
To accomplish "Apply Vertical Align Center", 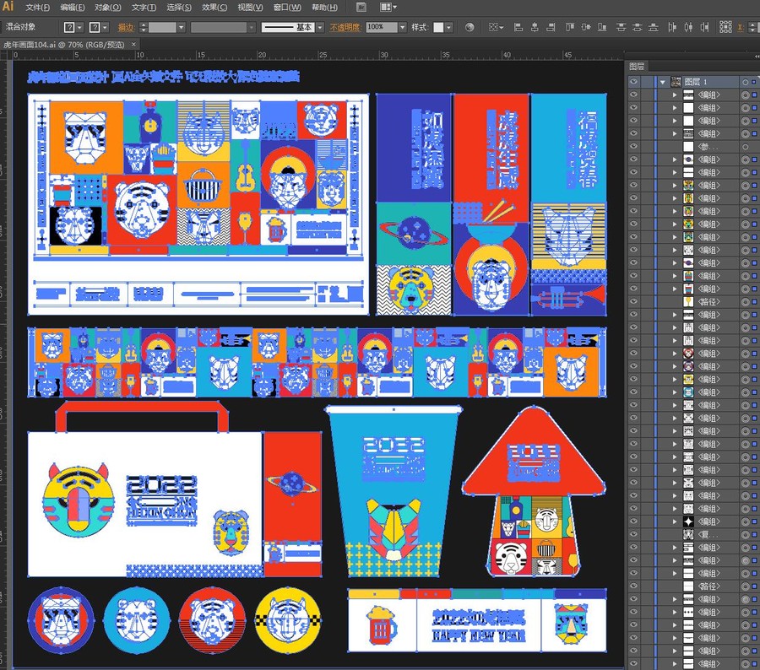I will 586,28.
